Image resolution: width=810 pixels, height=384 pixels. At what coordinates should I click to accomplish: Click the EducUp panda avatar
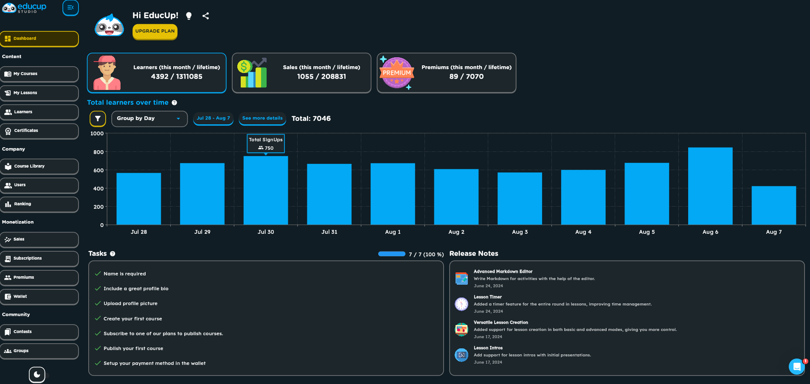point(109,25)
